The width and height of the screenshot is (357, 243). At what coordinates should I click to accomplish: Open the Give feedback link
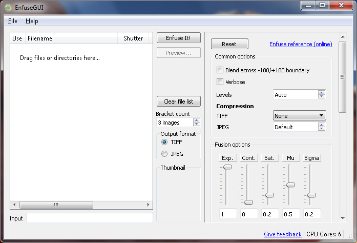click(283, 234)
